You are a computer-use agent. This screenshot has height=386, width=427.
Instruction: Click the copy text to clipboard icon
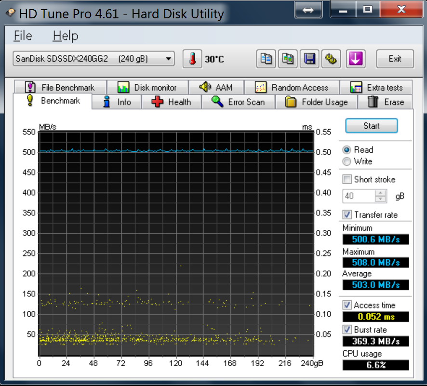pyautogui.click(x=266, y=59)
